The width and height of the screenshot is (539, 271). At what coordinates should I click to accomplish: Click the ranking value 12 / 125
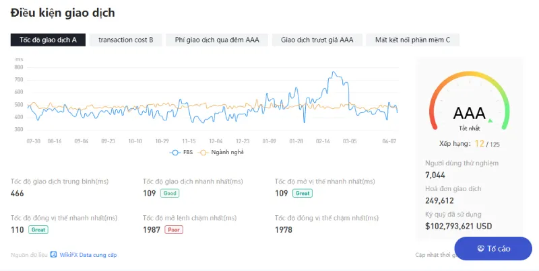(487, 144)
